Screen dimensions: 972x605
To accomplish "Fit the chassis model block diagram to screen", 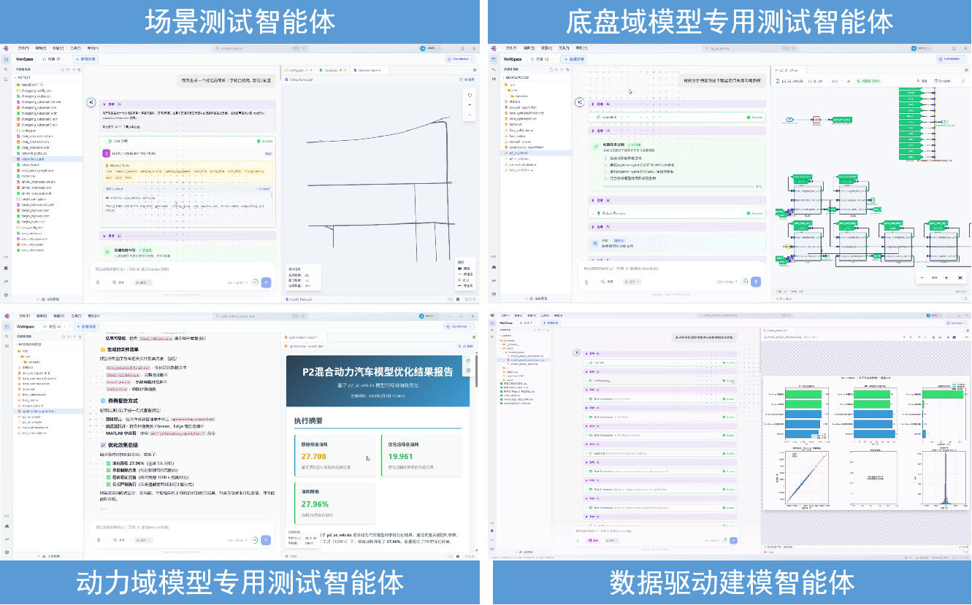I will (x=960, y=278).
